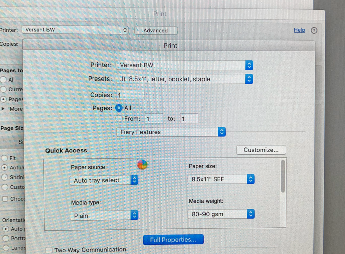This screenshot has height=254, width=345.
Task: Click the Customize... button
Action: [x=261, y=150]
